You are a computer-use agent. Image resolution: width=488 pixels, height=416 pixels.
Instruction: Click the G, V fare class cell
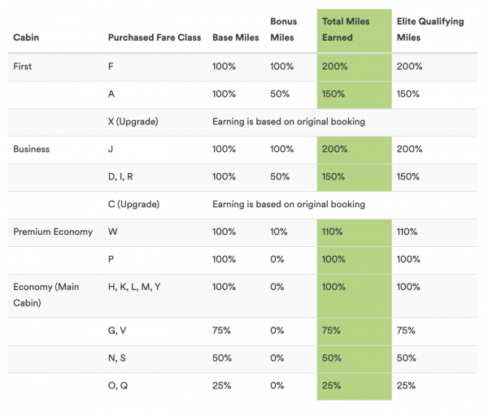[x=117, y=330]
